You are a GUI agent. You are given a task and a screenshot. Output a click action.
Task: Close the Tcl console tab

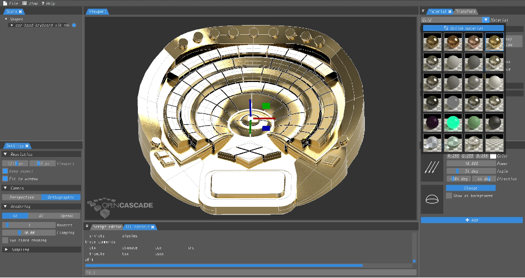[153, 227]
